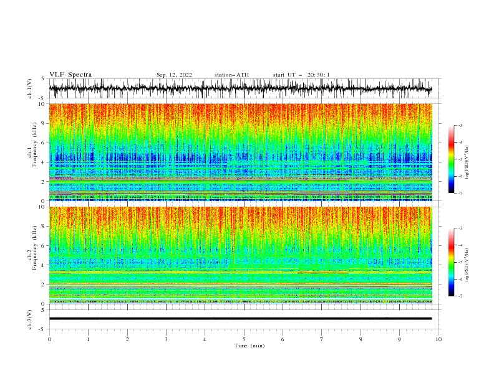Click the "-3" tick on upper colorbar
This screenshot has height=381, width=494.
pos(460,125)
